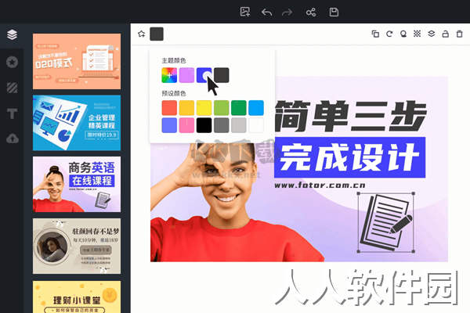Lock the selected element
Screen dimensions: 470x313
pos(446,34)
